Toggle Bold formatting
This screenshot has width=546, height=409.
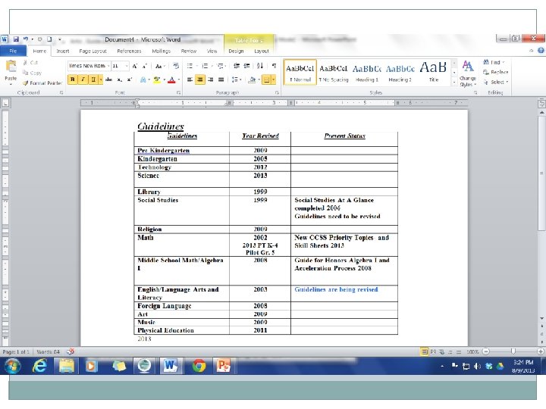73,80
